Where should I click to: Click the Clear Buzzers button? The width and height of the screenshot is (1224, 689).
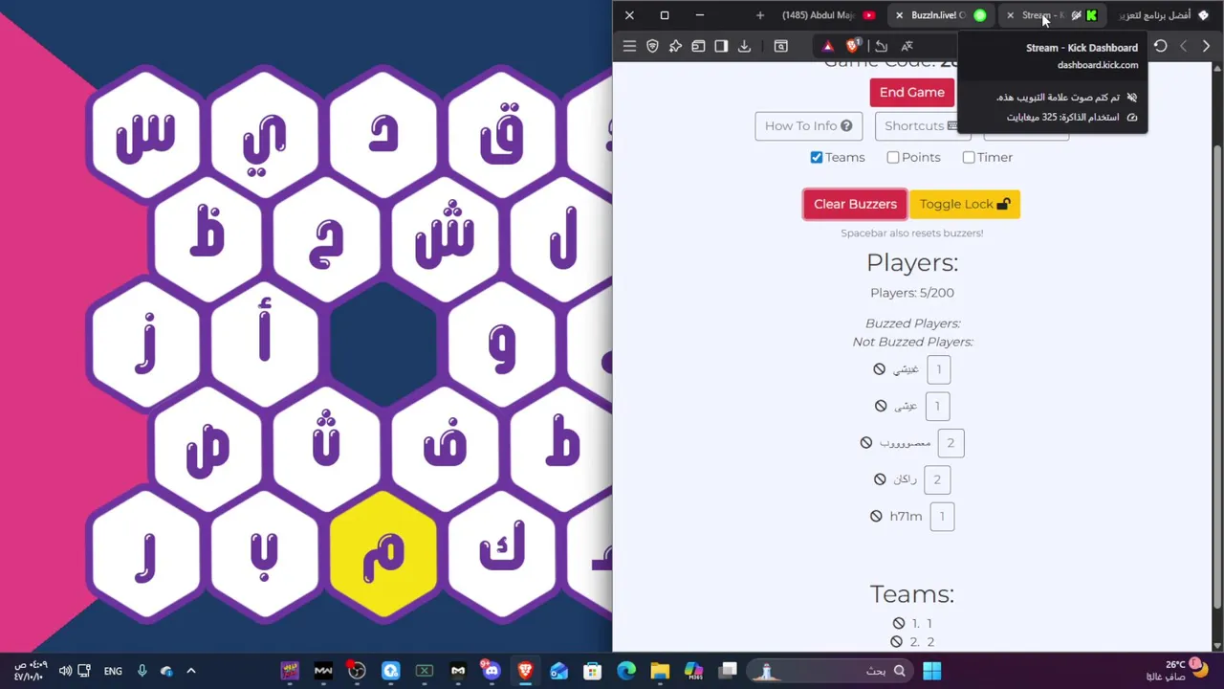tap(855, 204)
